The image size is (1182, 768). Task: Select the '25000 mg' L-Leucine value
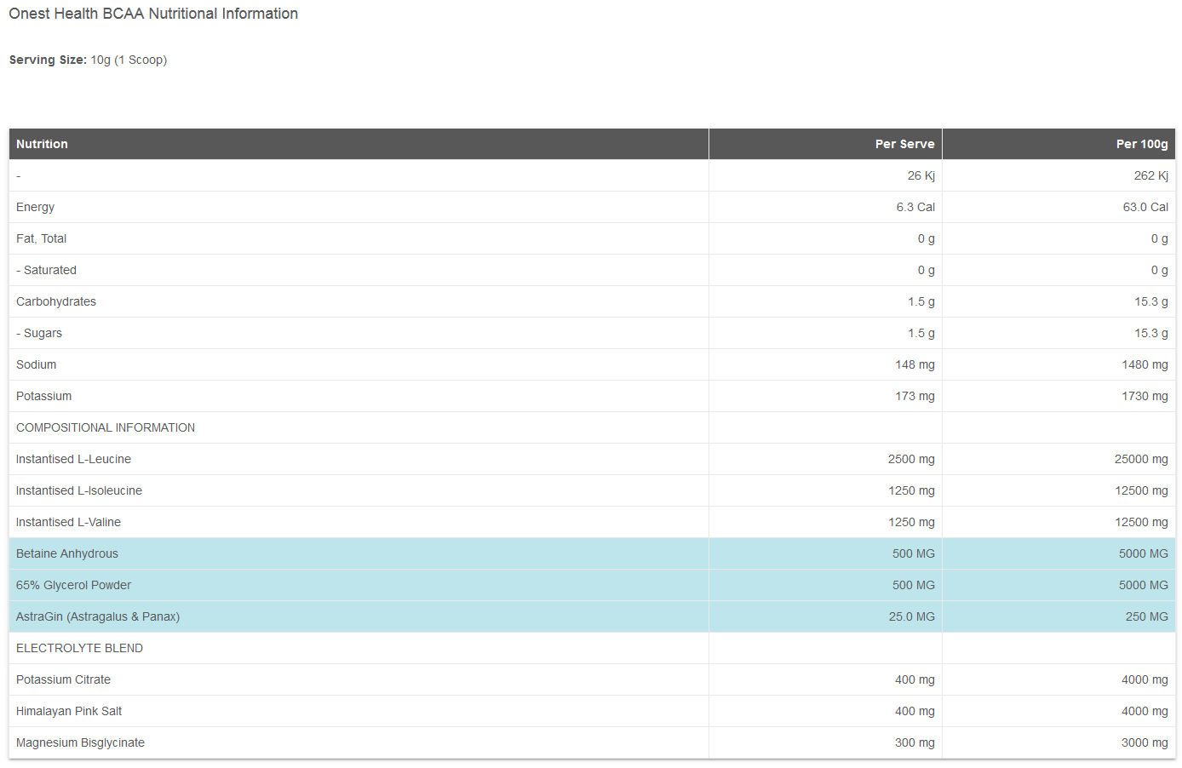pos(1141,459)
